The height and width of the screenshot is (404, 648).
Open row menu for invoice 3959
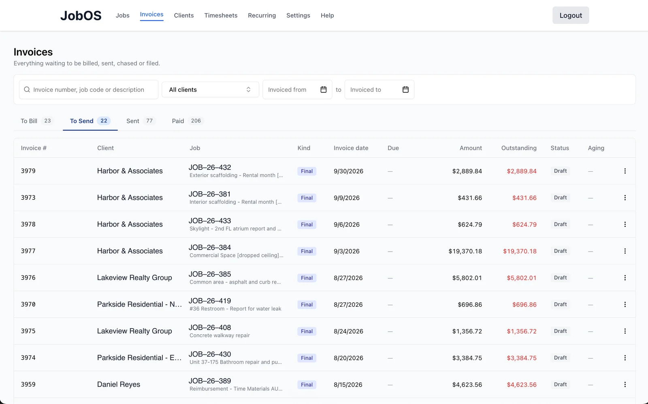[625, 385]
